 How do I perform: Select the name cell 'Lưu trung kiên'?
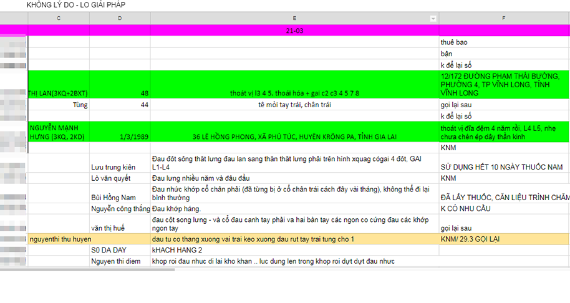point(120,167)
